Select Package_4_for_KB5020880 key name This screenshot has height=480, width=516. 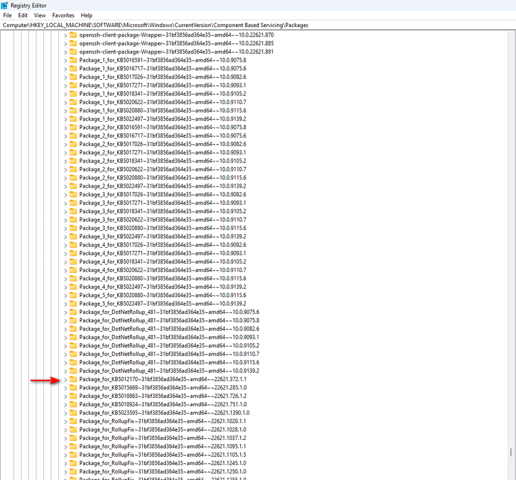point(163,278)
